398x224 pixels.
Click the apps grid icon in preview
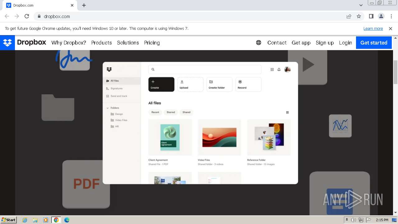[272, 70]
